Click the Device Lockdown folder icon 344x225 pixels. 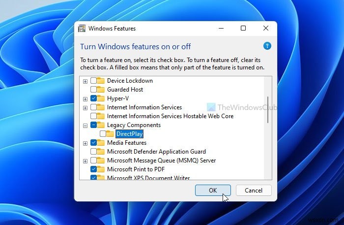[101, 81]
